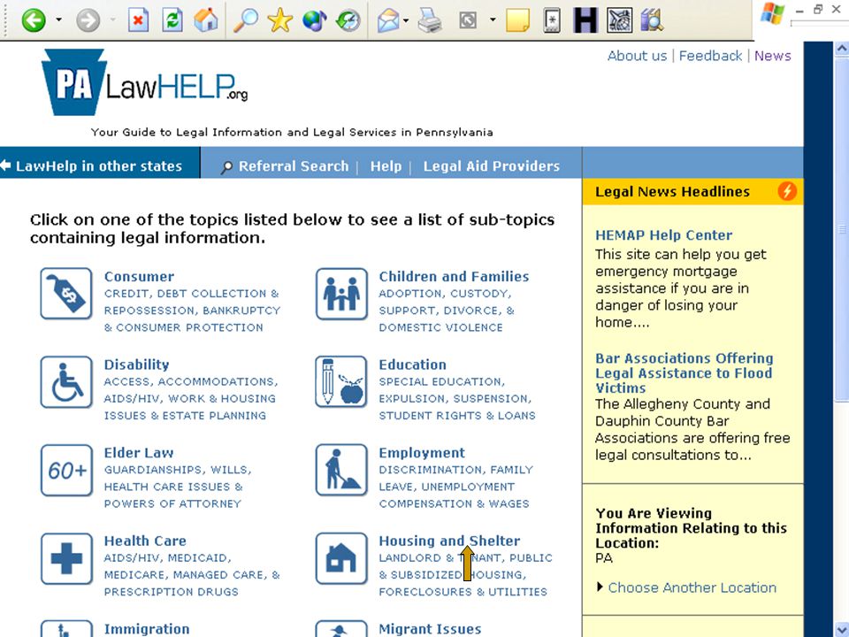The width and height of the screenshot is (849, 637).
Task: Open the History clock icon
Action: [x=348, y=20]
